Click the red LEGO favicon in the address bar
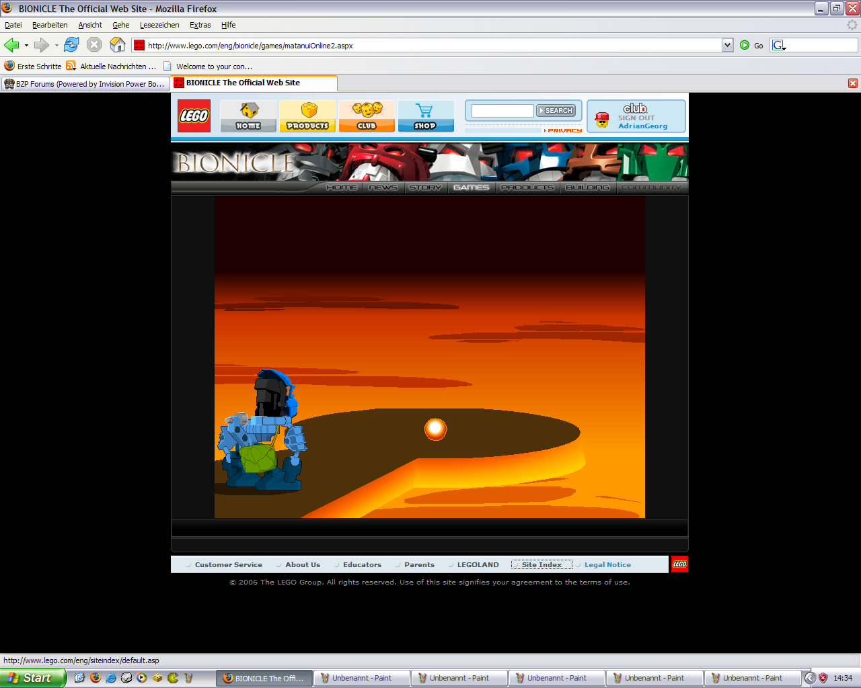This screenshot has height=688, width=861. point(139,45)
